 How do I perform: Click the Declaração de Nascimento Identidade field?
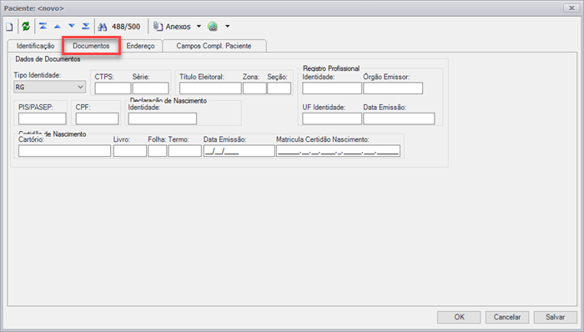click(163, 118)
